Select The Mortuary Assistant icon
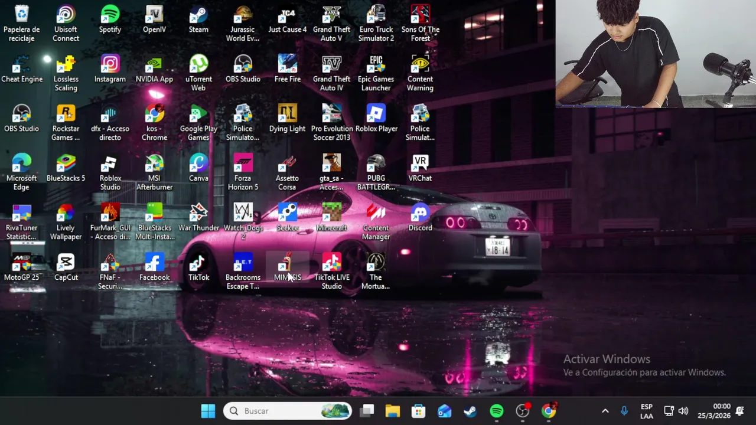The image size is (756, 425). pyautogui.click(x=376, y=272)
